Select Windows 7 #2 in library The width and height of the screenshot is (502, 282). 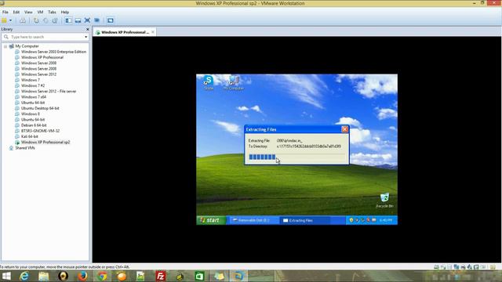click(x=33, y=85)
